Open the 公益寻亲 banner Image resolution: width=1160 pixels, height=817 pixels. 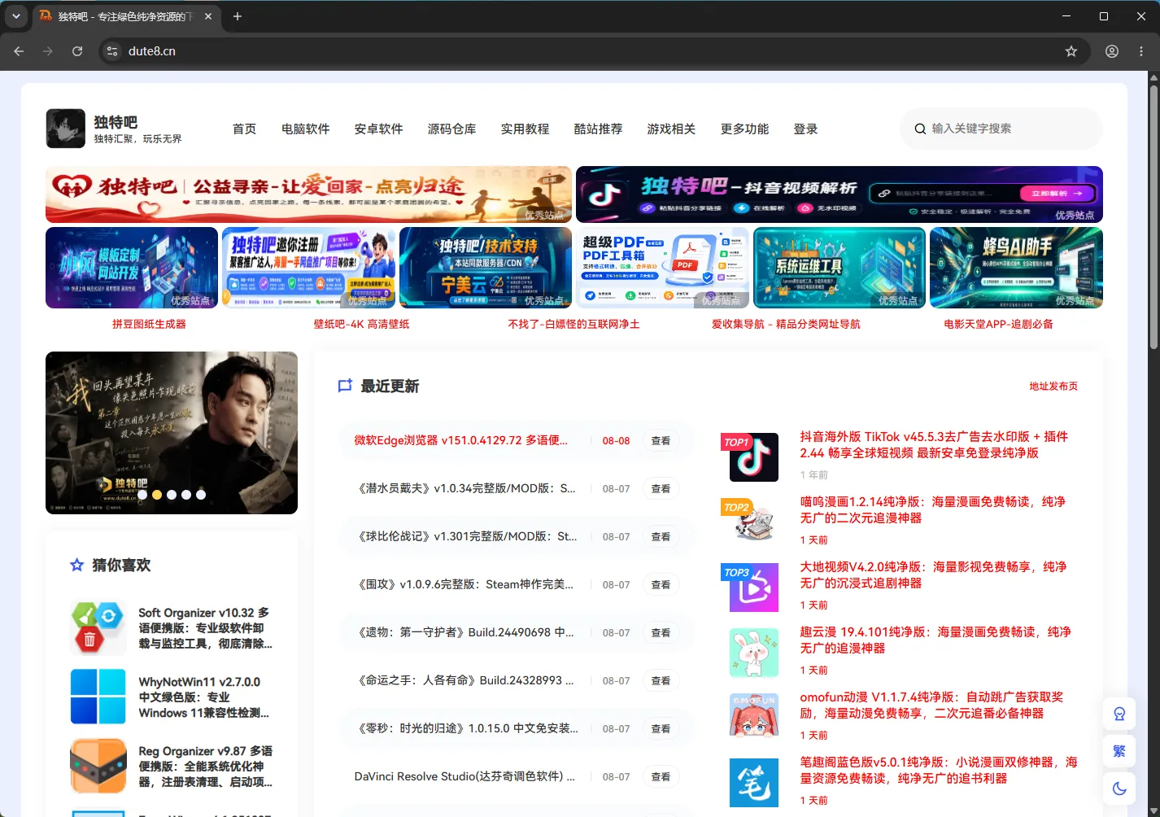pos(308,194)
